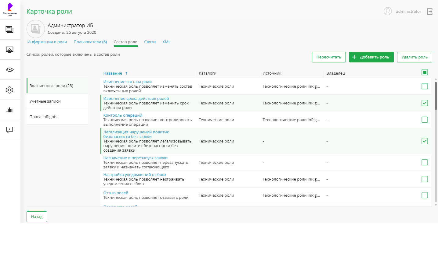Viewport: 438px width, 271px height.
Task: Select 'Права inRights' in the left panel
Action: coord(43,117)
